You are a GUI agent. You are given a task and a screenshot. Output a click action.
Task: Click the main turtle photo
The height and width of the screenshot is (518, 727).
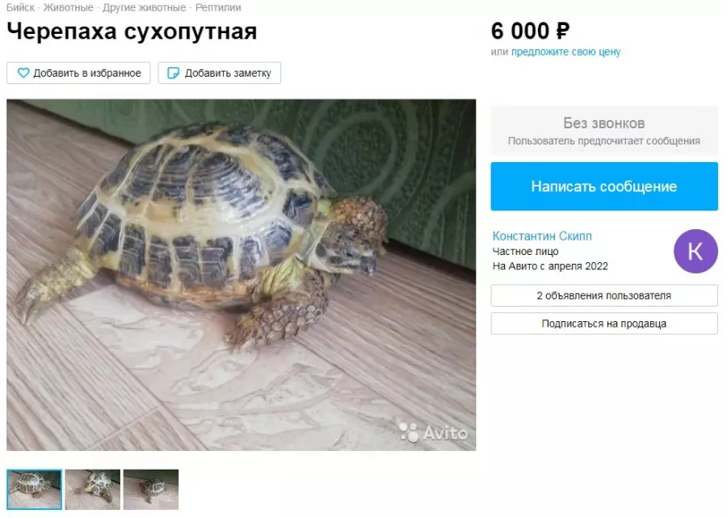coord(241,275)
